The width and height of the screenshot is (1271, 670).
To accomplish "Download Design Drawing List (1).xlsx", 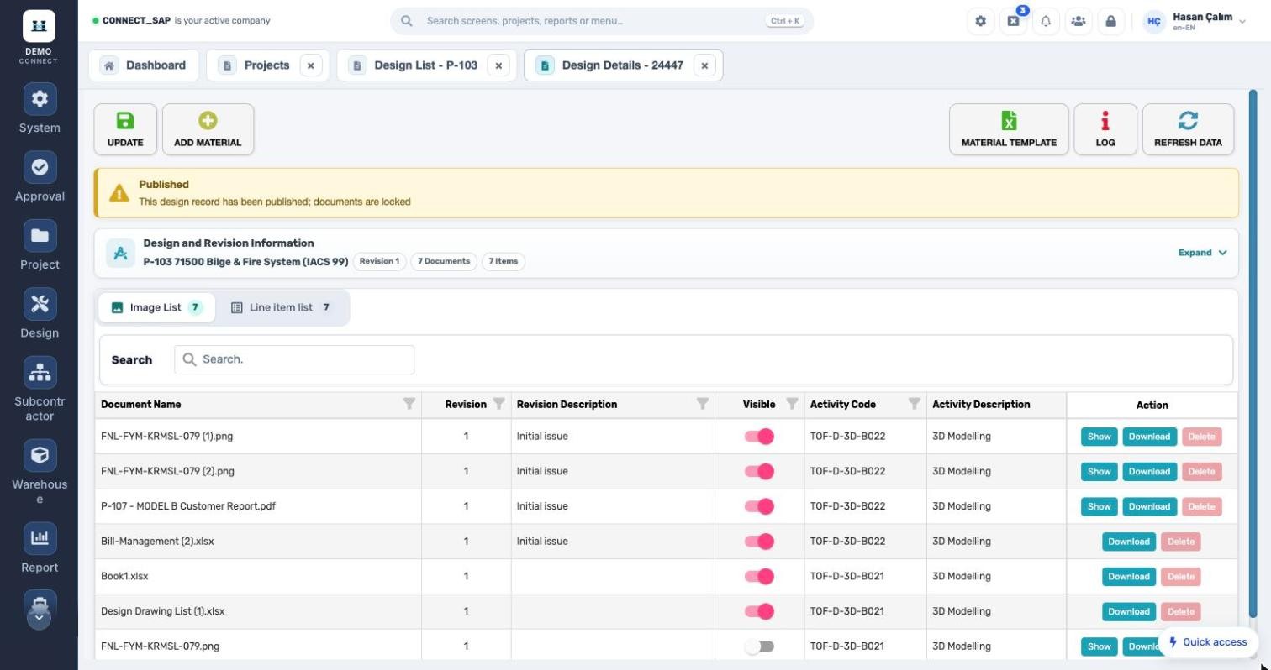I will click(x=1128, y=612).
